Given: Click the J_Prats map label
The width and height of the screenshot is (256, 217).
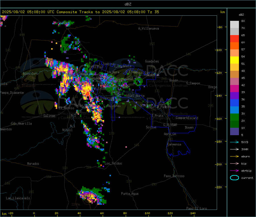Looking at the screenshot, I should tap(157, 116).
